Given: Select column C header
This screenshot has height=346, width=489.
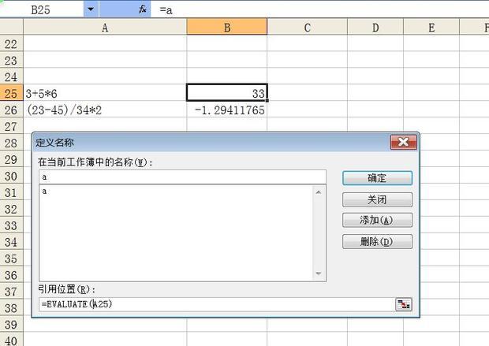Looking at the screenshot, I should click(x=307, y=28).
